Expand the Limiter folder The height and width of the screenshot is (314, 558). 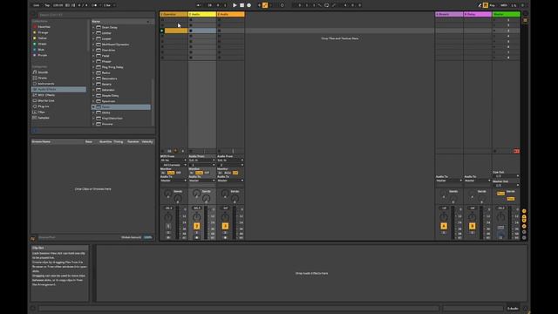pos(93,33)
